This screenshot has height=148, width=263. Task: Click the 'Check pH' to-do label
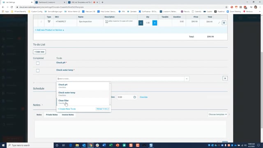[x=61, y=62]
